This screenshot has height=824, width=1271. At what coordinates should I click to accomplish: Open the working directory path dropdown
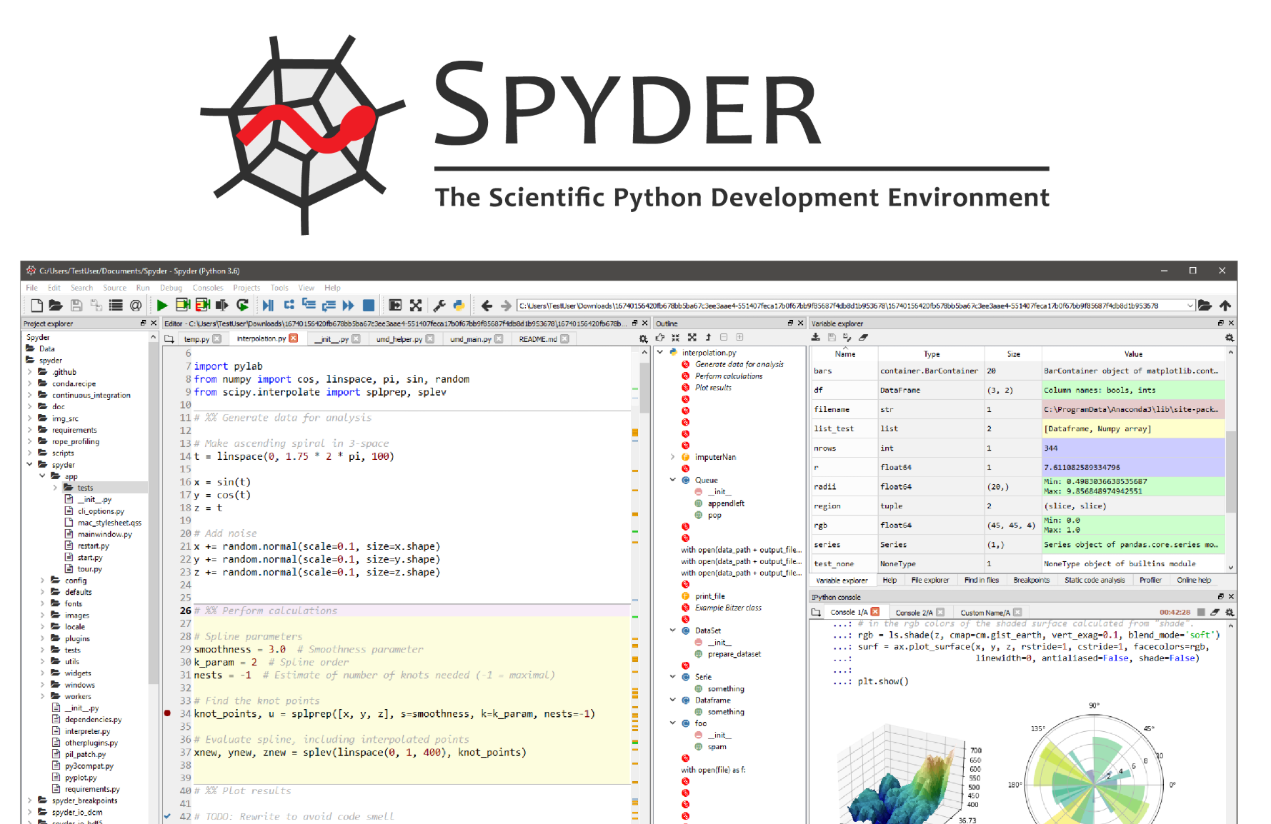pos(1190,306)
